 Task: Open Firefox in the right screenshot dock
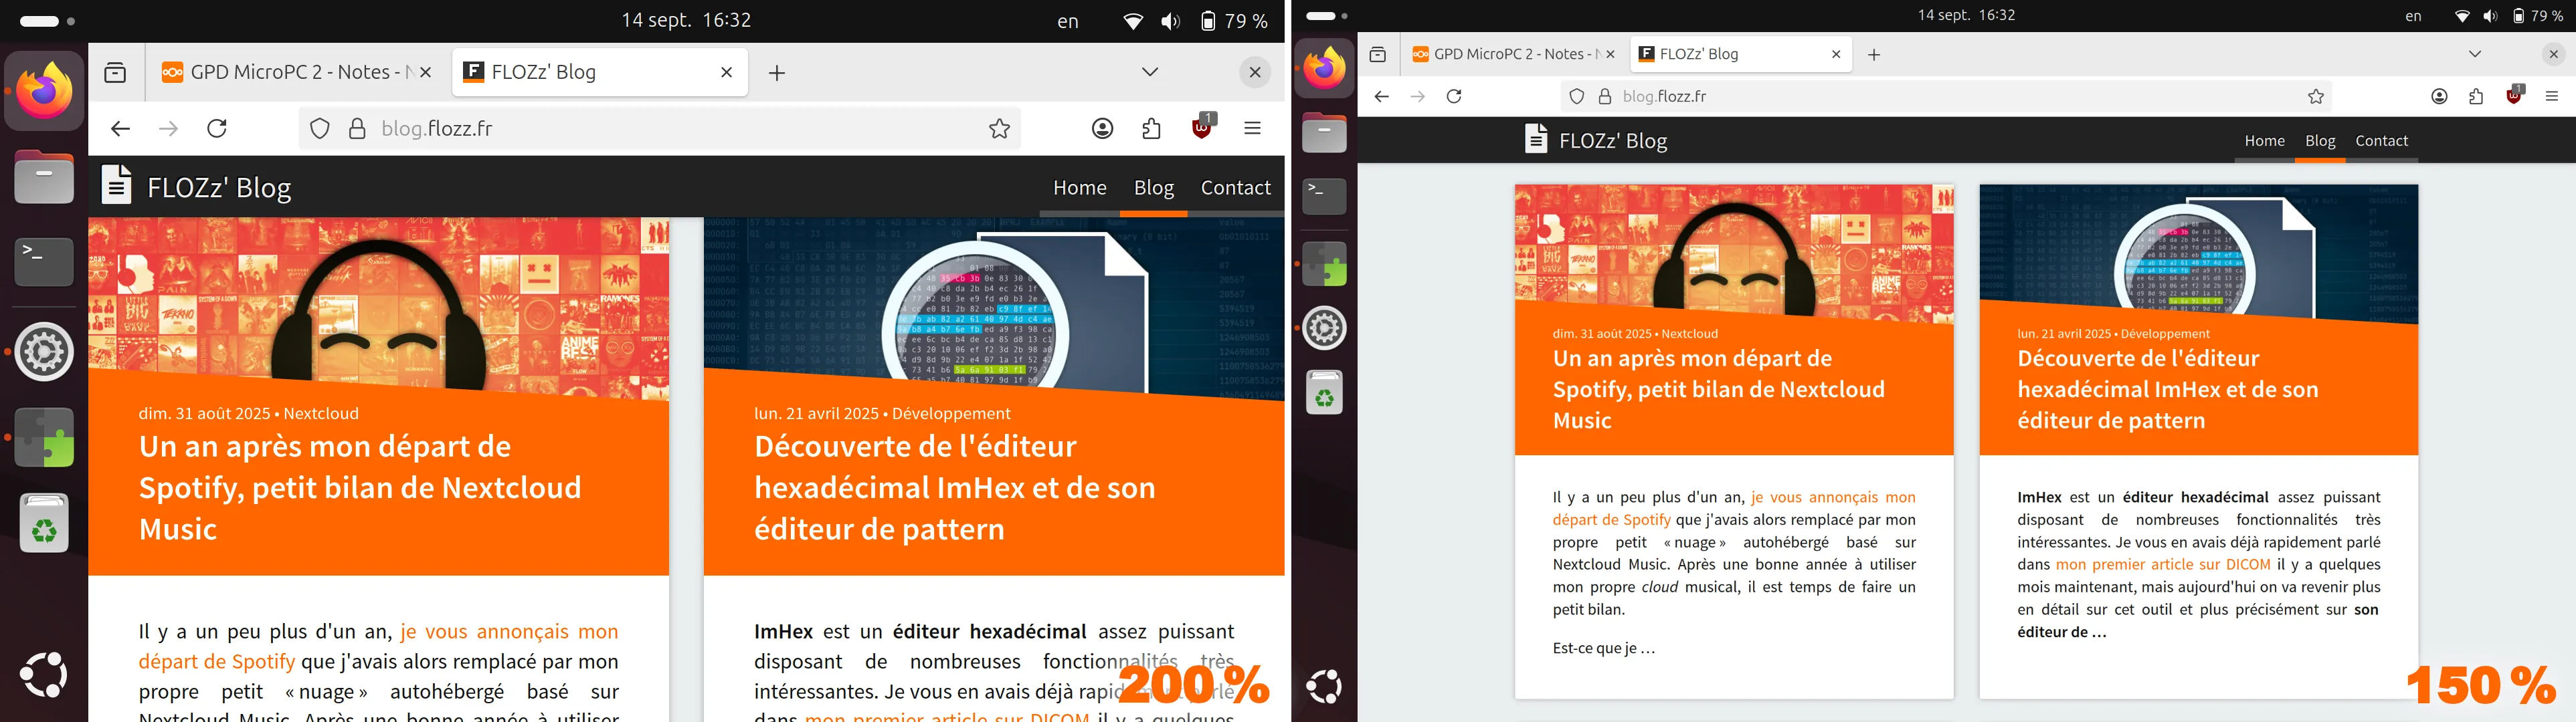[1324, 68]
